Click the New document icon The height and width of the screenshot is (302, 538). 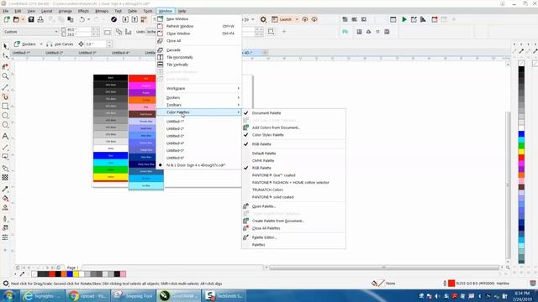7,19
